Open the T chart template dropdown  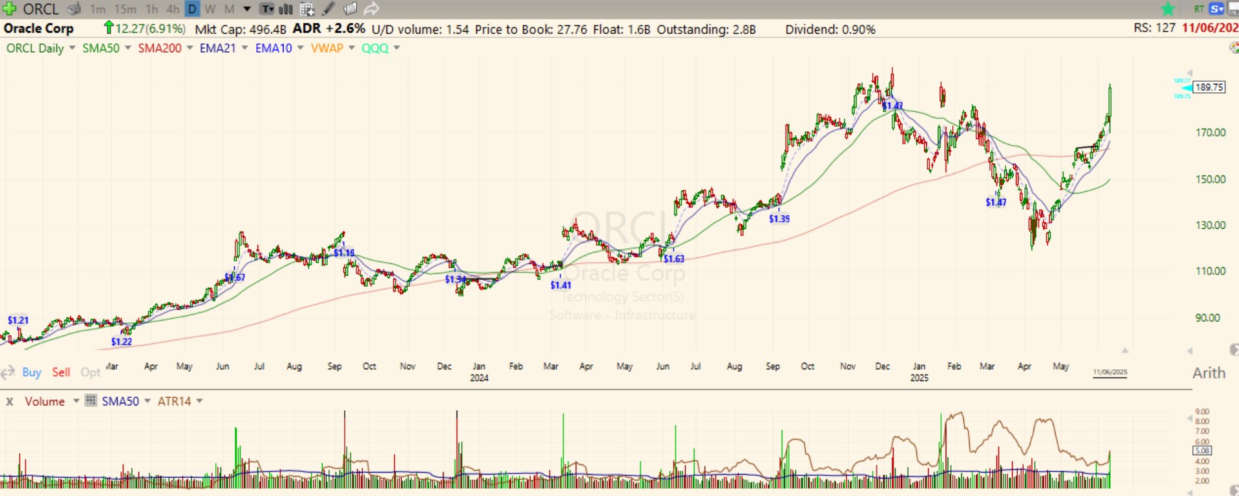(267, 9)
